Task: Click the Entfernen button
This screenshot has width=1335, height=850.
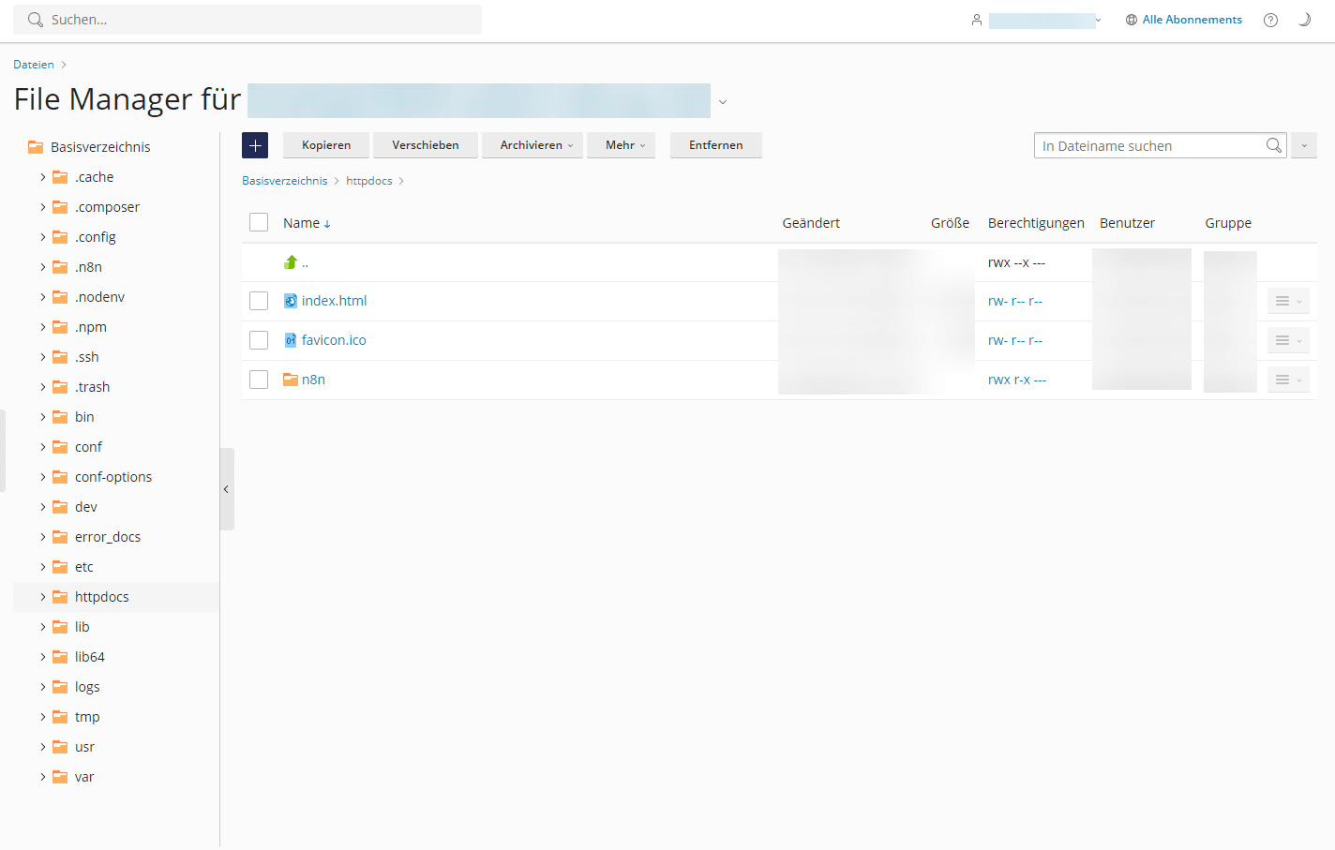Action: click(x=715, y=145)
